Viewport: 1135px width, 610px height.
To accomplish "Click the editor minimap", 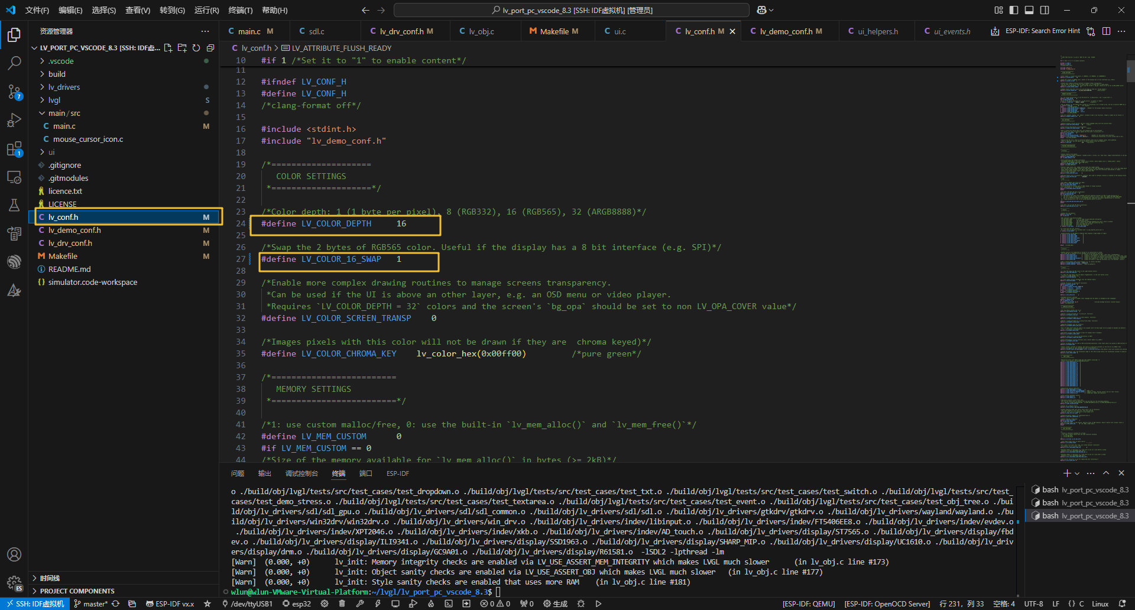I will pos(1092,258).
